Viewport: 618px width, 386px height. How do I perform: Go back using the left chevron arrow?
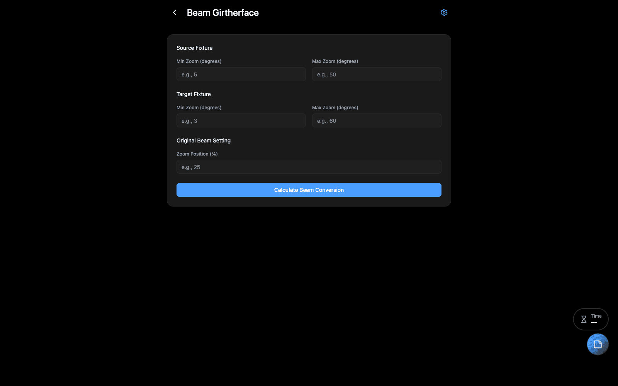(175, 12)
